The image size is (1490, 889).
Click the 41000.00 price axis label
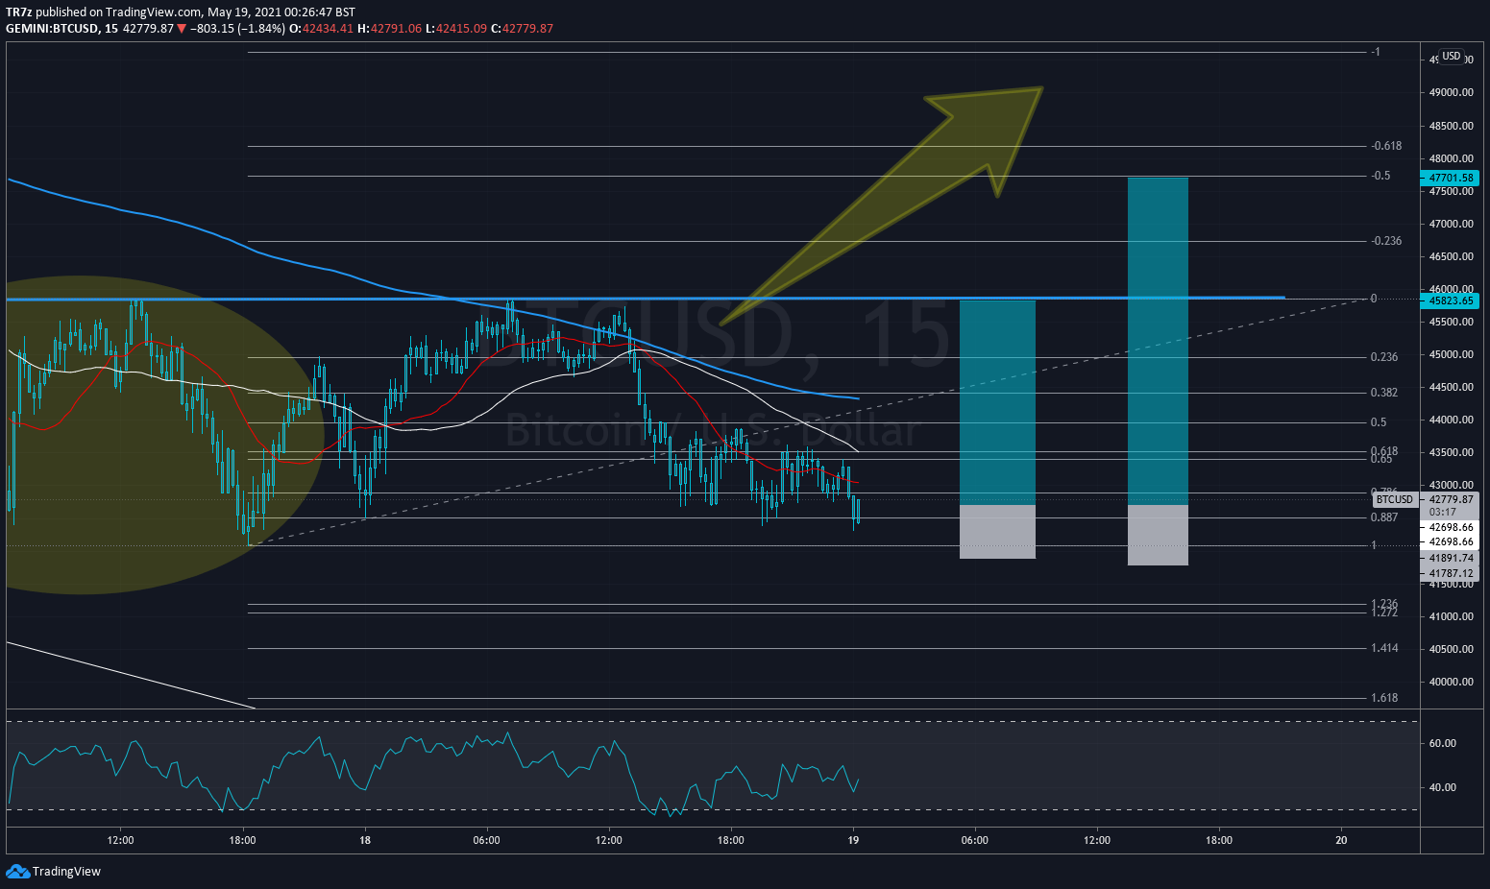(x=1451, y=616)
